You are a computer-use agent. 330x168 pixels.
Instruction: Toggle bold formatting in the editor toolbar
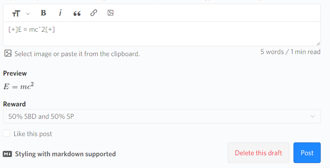point(43,13)
